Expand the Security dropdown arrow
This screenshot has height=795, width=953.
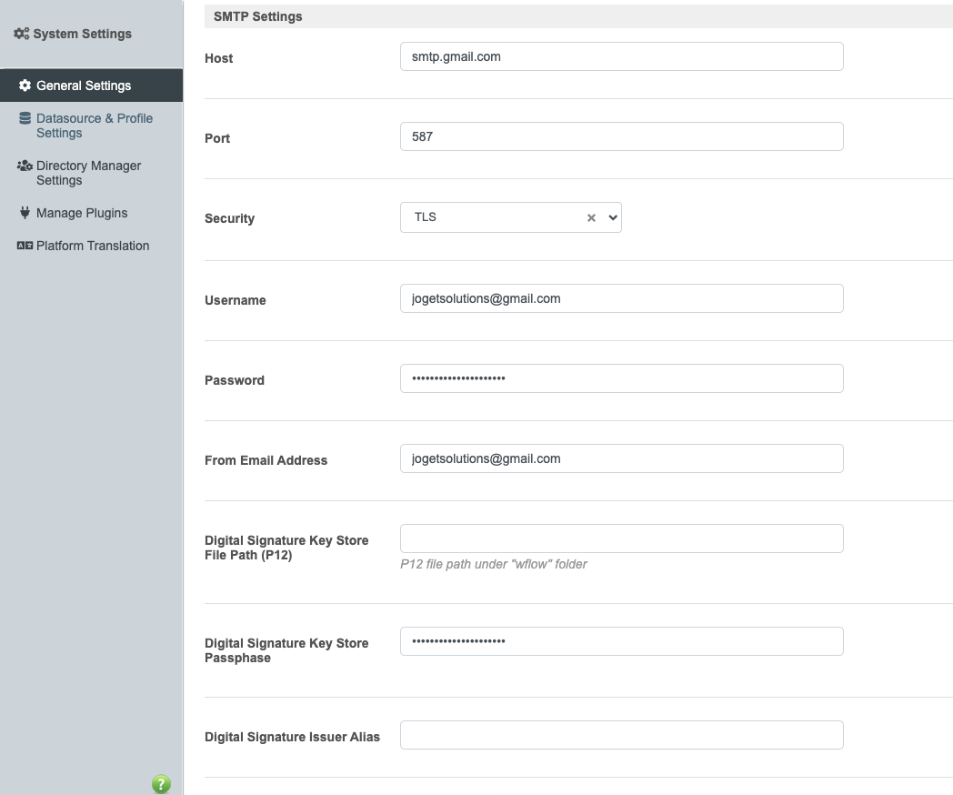[612, 217]
